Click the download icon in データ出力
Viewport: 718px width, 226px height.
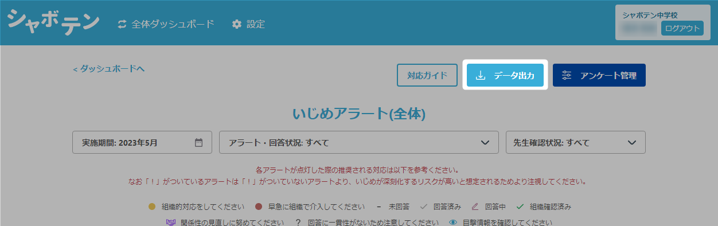click(481, 75)
